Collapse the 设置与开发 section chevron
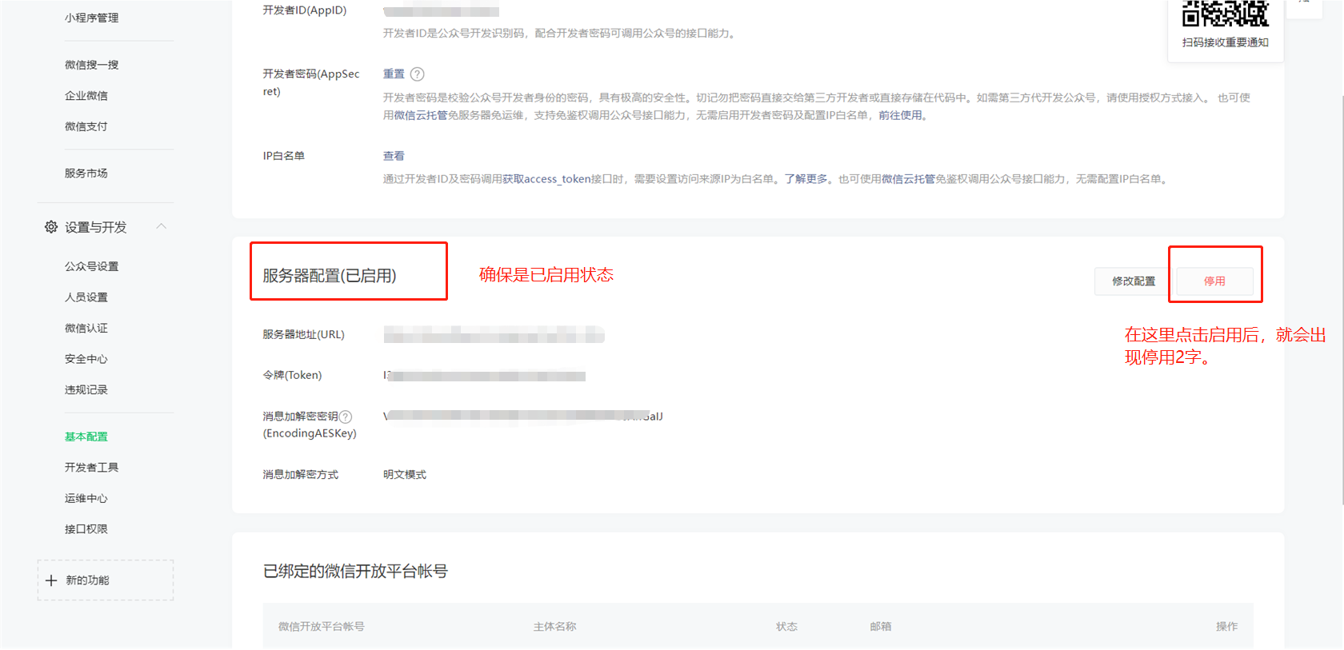 [162, 226]
